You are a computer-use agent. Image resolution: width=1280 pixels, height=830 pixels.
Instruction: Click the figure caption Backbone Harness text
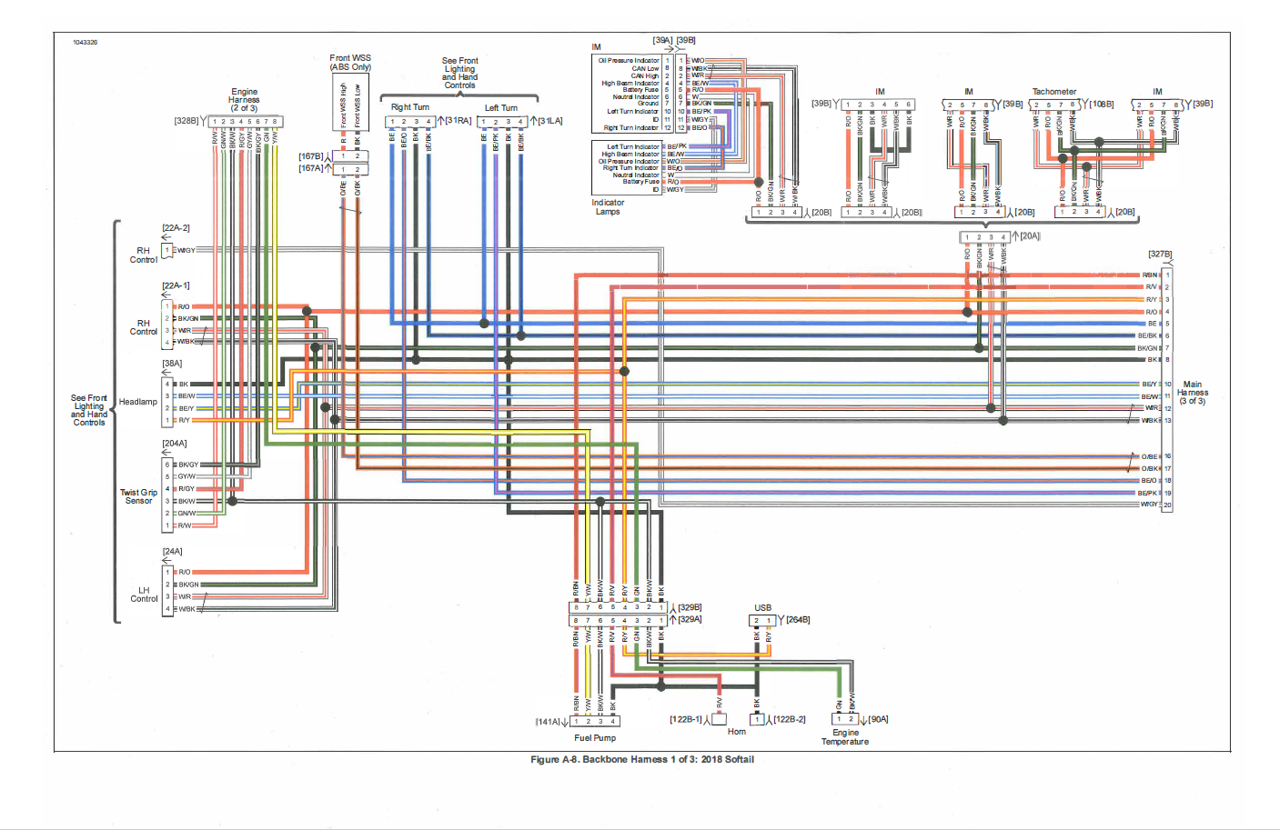[x=642, y=760]
